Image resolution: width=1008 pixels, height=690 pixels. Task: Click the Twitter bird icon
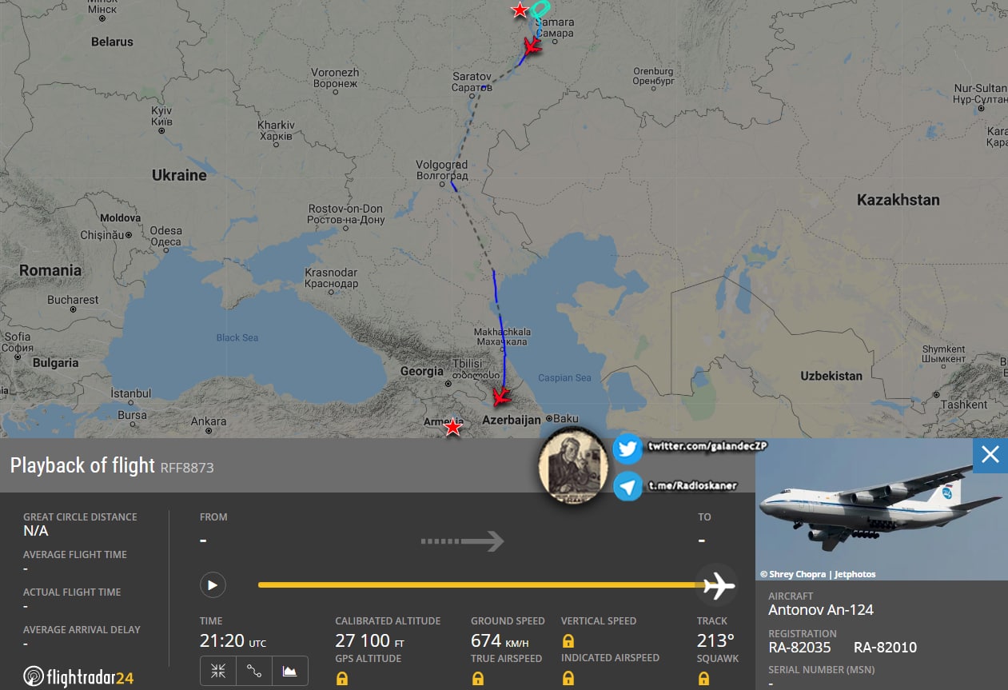[x=628, y=449]
